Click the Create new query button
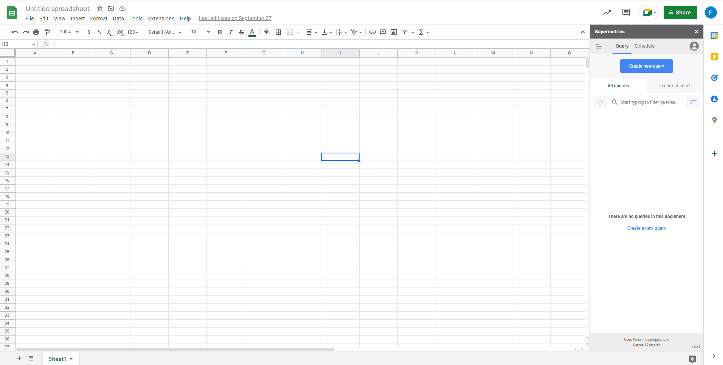This screenshot has width=723, height=365. point(646,66)
